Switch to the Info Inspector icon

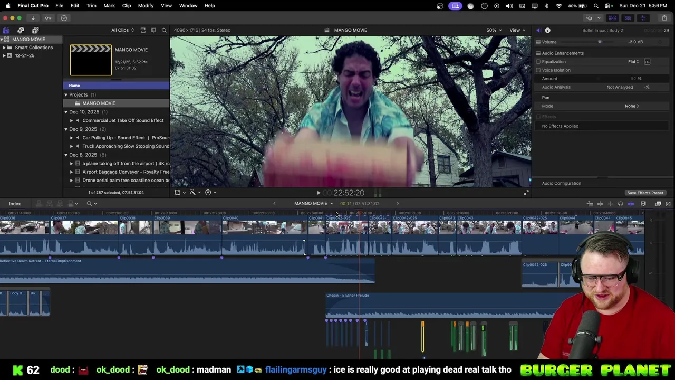(547, 30)
